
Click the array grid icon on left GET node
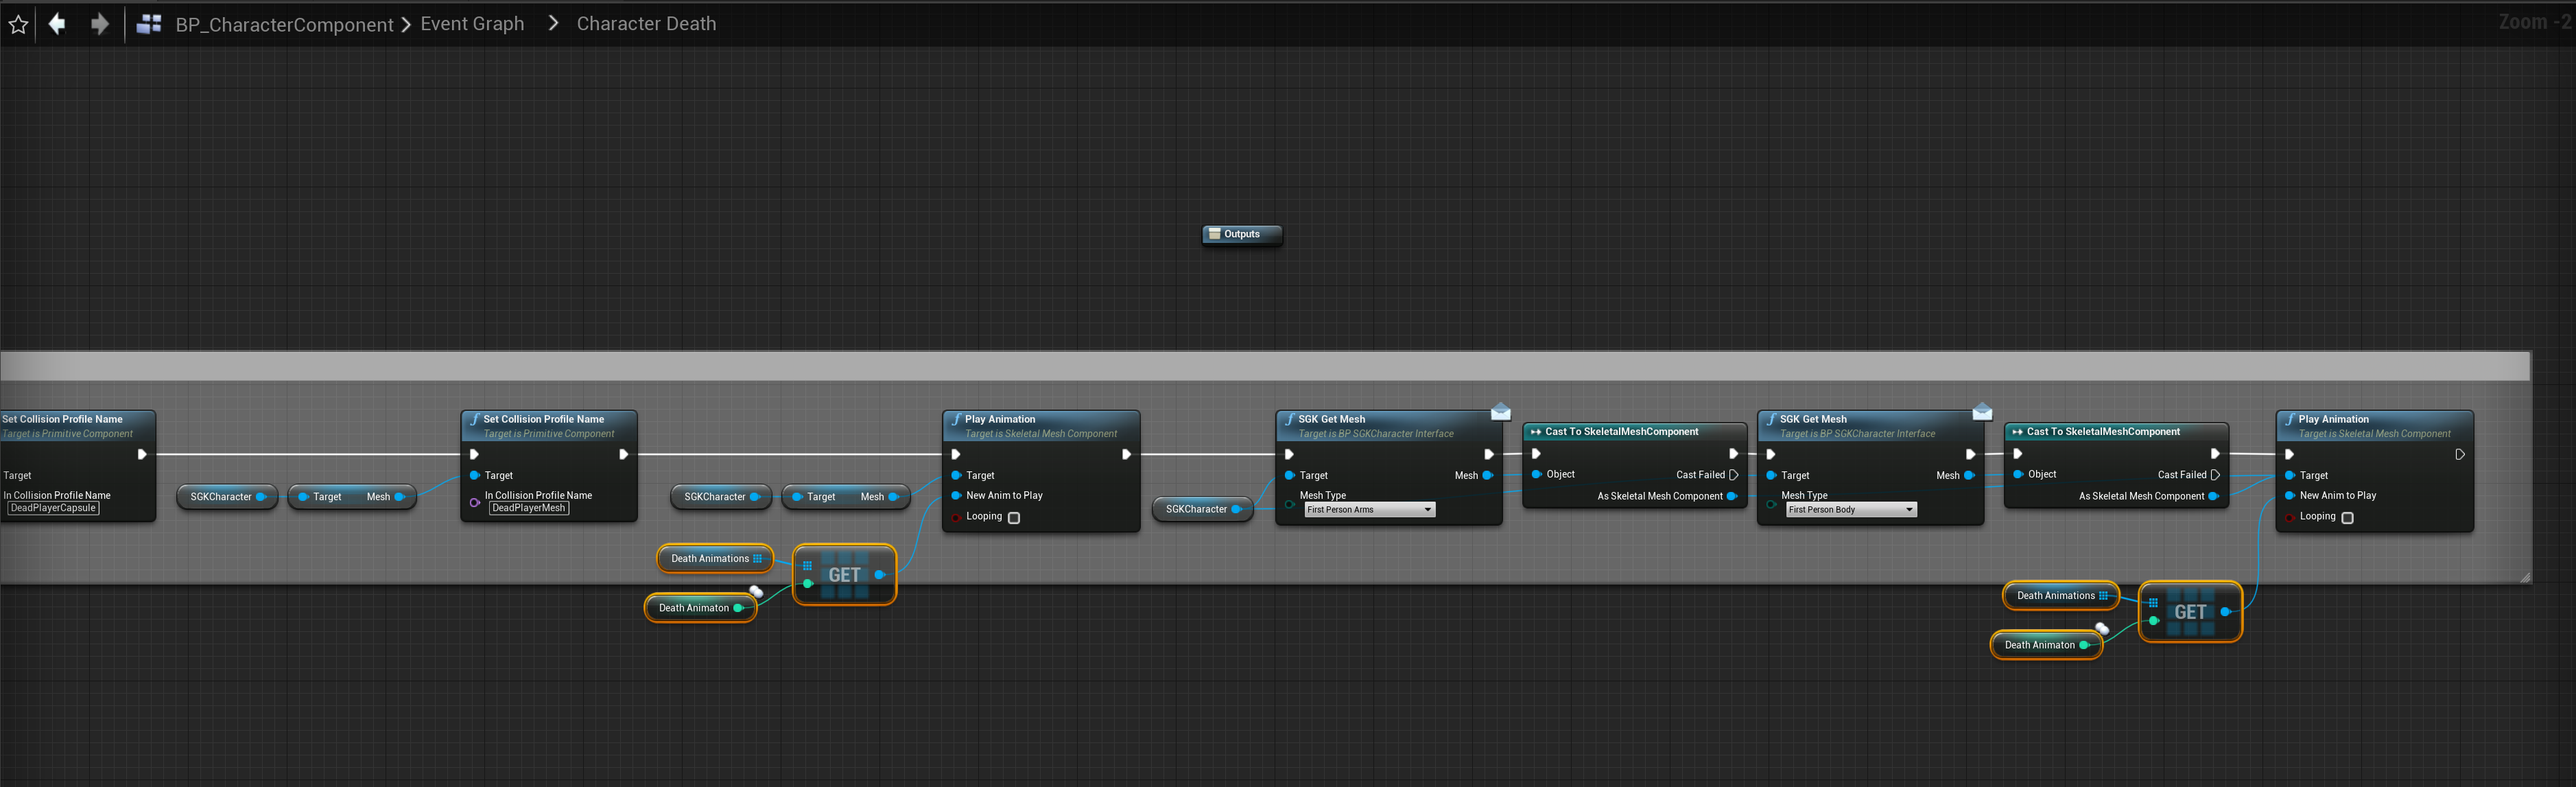807,566
